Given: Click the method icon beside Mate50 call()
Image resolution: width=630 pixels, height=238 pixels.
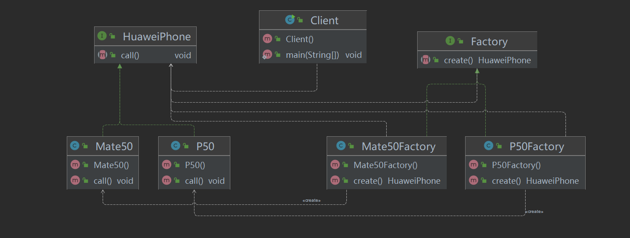Looking at the screenshot, I should pyautogui.click(x=75, y=181).
